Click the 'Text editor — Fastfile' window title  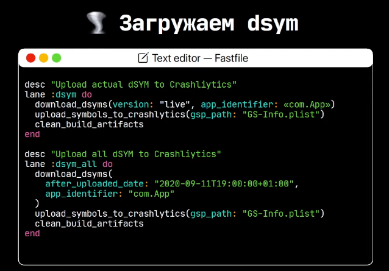click(200, 58)
